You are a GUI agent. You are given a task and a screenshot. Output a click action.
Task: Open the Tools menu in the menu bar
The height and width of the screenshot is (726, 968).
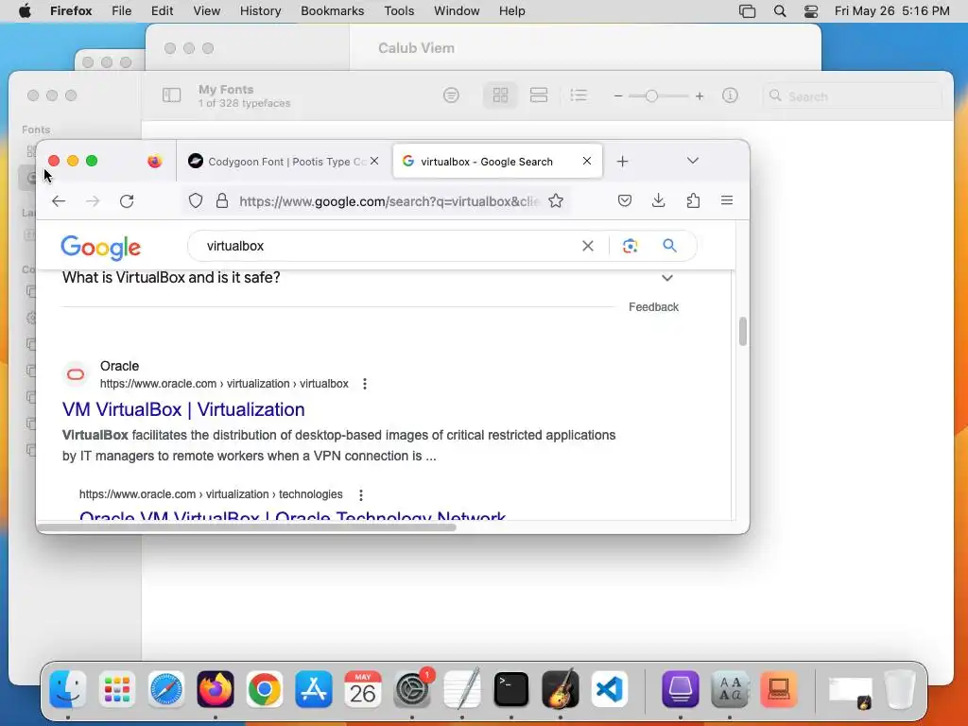point(399,11)
